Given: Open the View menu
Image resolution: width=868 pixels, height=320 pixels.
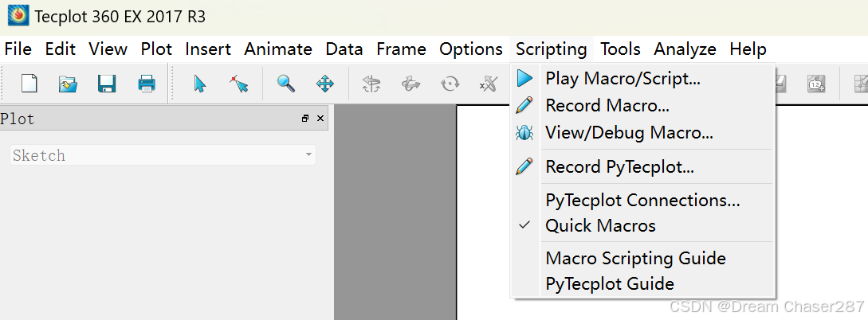Looking at the screenshot, I should [x=108, y=49].
